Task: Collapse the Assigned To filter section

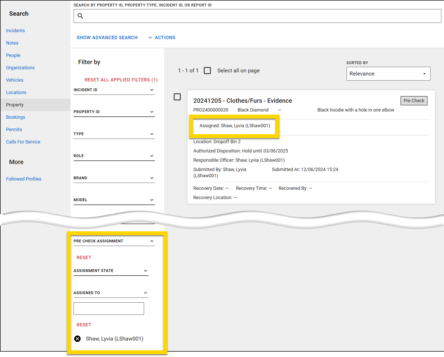Action: click(146, 293)
